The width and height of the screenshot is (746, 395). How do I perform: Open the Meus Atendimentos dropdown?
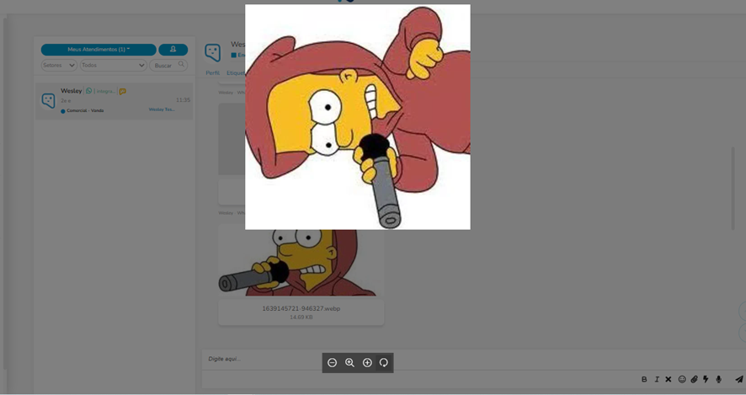pyautogui.click(x=99, y=50)
